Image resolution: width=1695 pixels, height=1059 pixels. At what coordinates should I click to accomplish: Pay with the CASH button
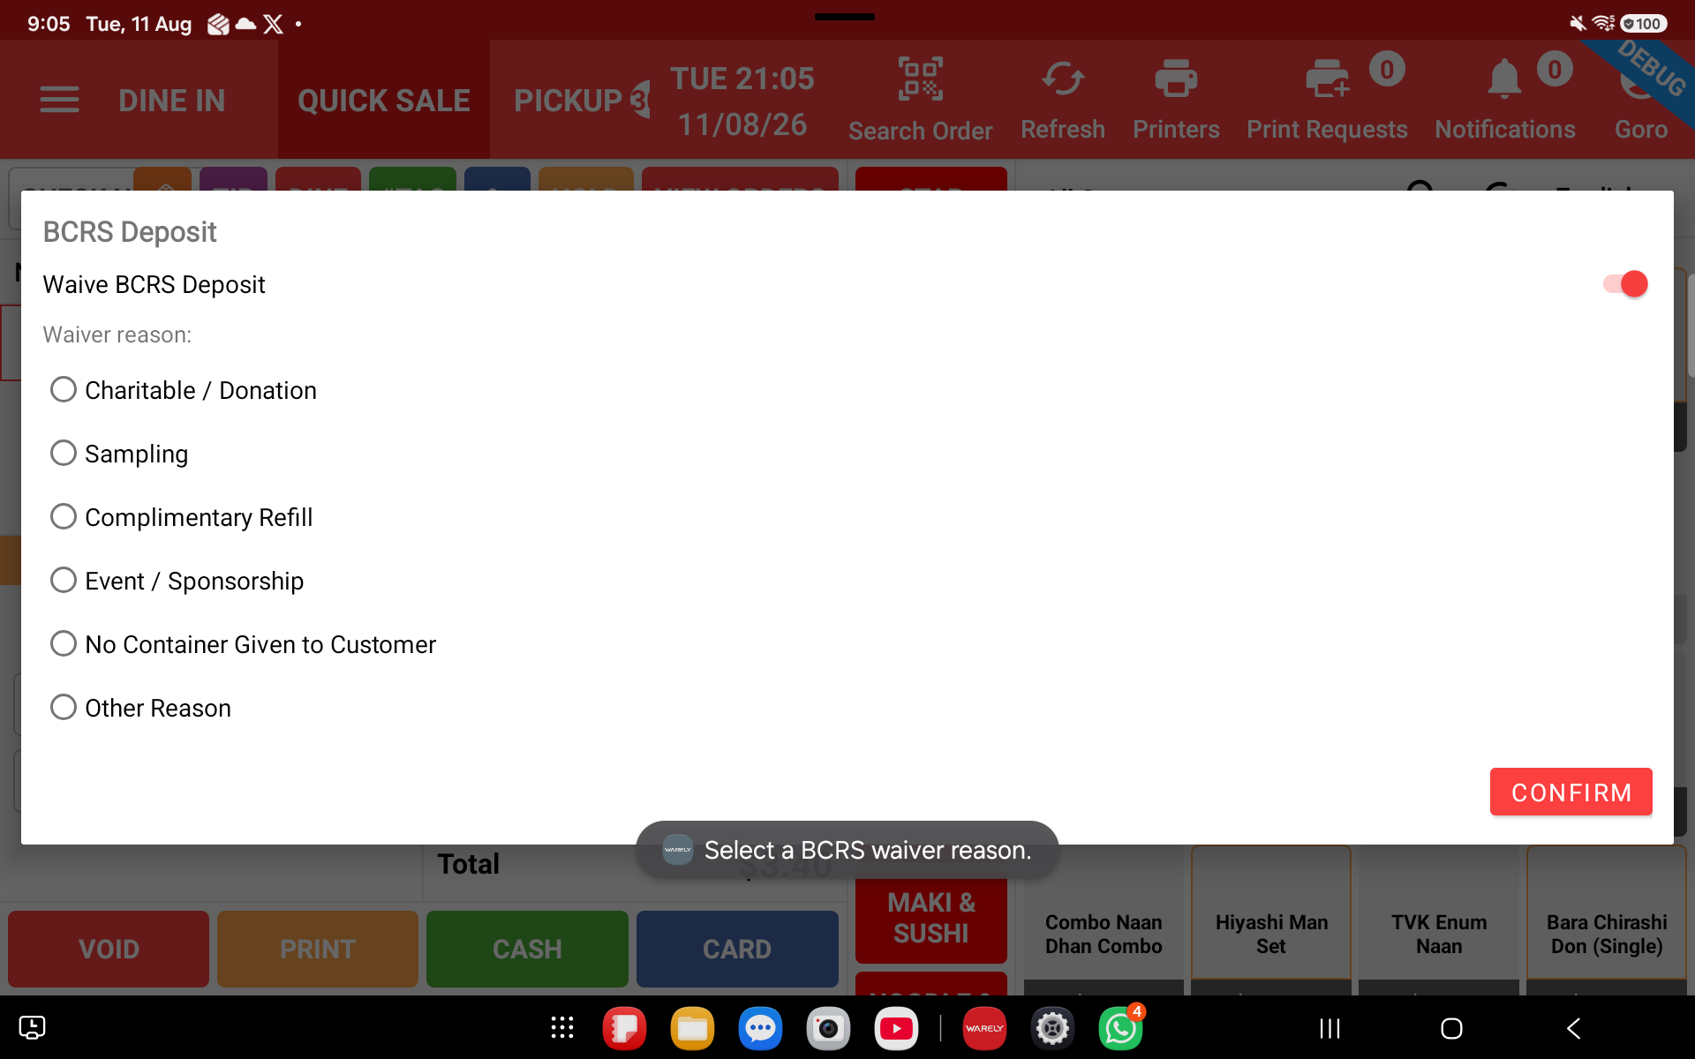coord(527,949)
